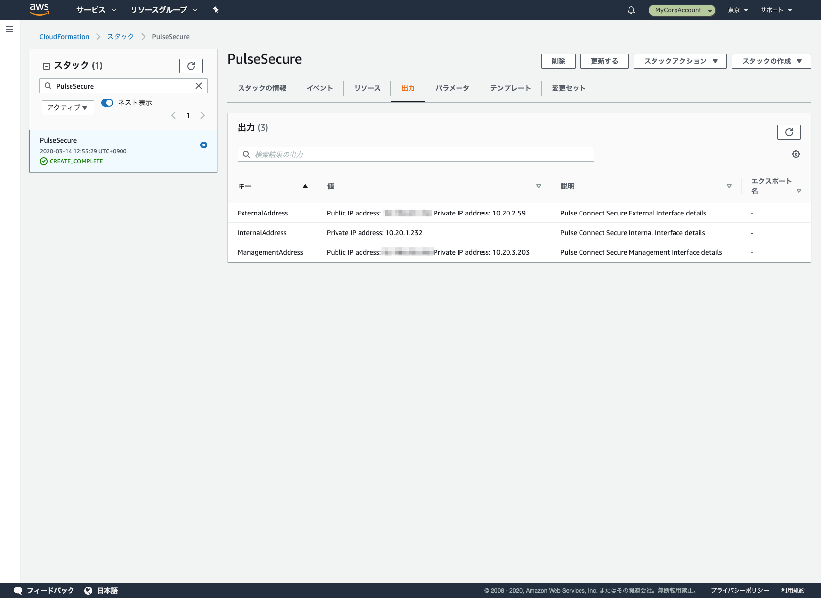Open the サポート support menu

[776, 10]
